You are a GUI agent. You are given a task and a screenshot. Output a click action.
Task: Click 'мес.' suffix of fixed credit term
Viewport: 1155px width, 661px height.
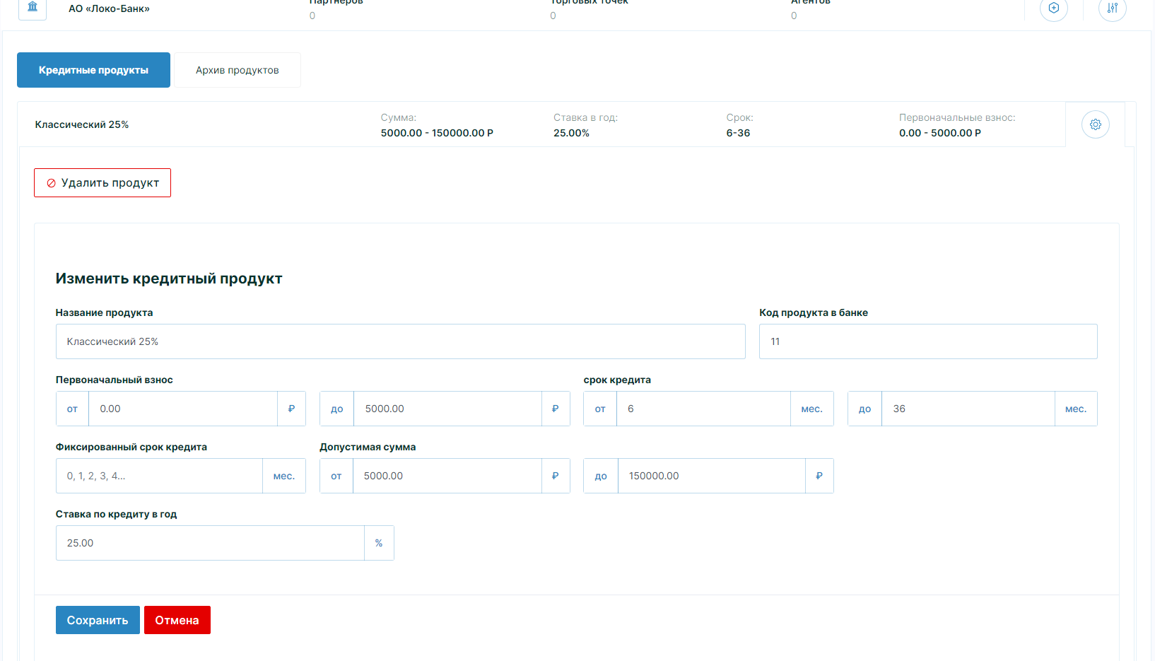click(283, 476)
